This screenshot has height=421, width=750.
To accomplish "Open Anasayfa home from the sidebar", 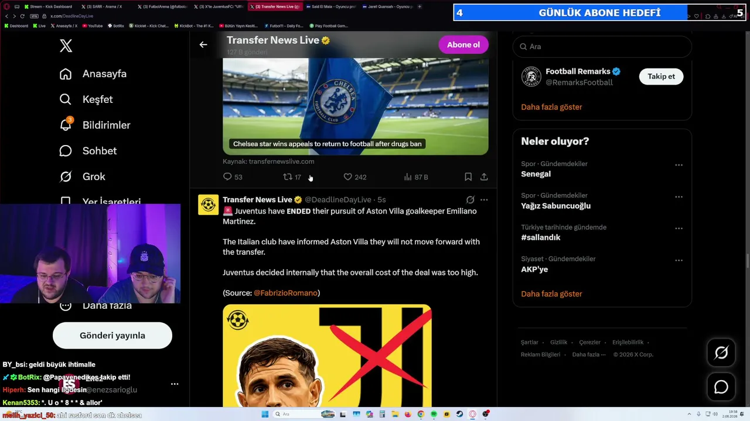I will 93,74.
